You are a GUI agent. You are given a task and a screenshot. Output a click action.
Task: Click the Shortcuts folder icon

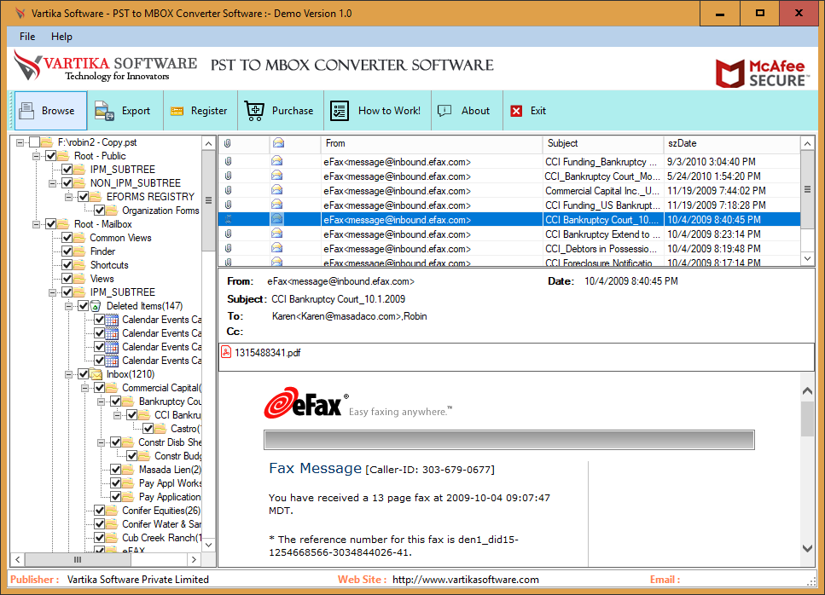click(x=79, y=265)
